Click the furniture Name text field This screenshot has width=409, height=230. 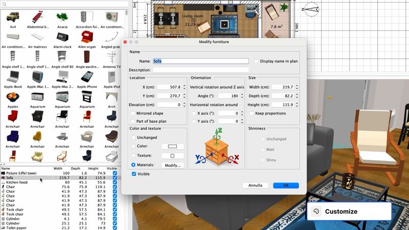[200, 61]
